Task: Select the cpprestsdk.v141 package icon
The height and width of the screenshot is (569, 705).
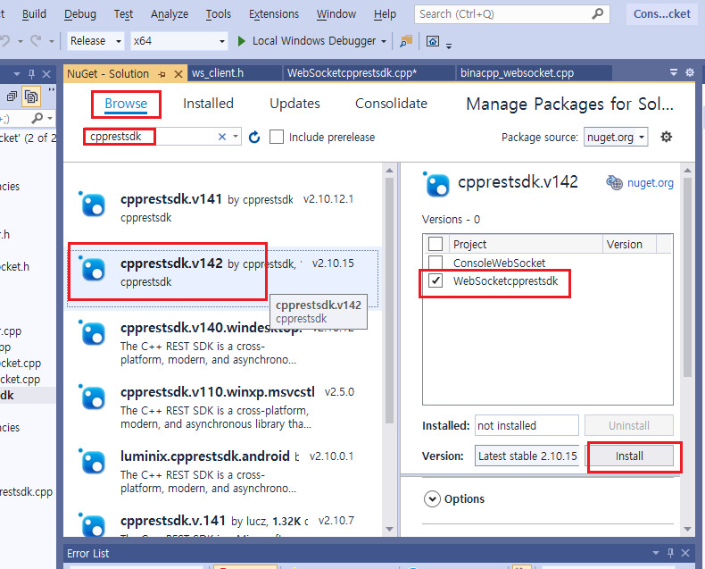Action: pyautogui.click(x=93, y=205)
